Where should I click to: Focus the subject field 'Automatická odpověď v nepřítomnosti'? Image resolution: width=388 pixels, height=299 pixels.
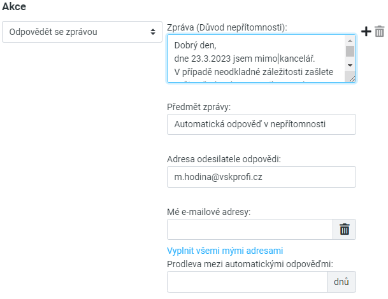[261, 124]
